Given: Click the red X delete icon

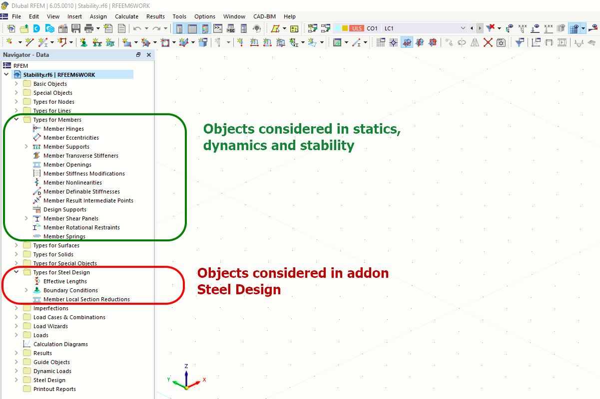Looking at the screenshot, I should 488,42.
